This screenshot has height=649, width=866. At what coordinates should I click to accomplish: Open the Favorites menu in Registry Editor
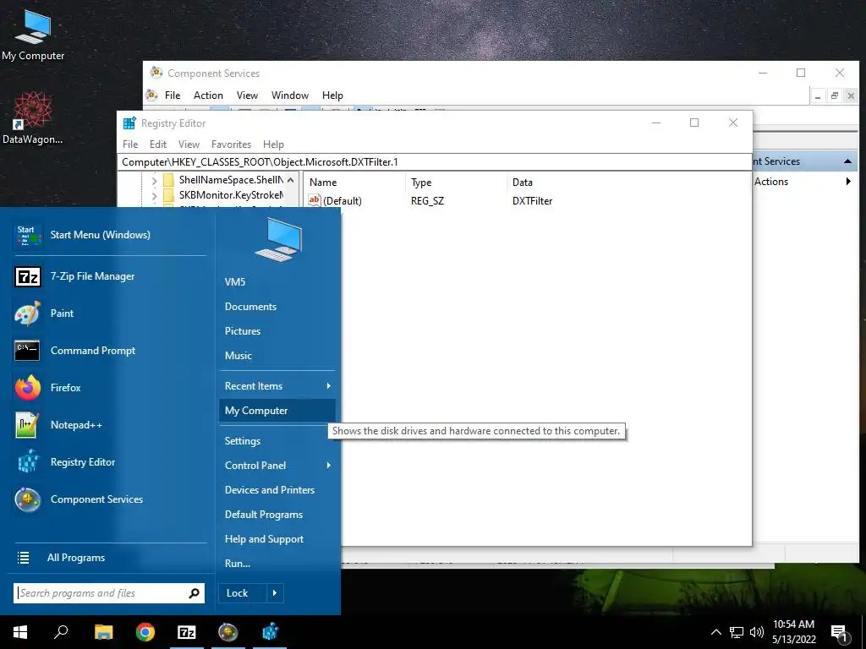coord(232,144)
